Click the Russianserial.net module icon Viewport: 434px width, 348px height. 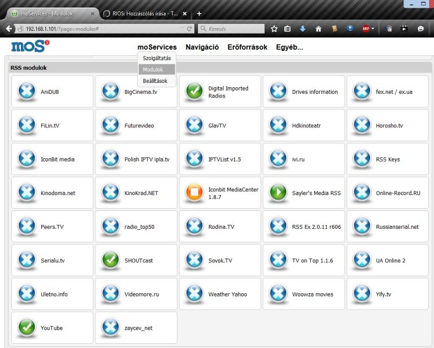362,225
